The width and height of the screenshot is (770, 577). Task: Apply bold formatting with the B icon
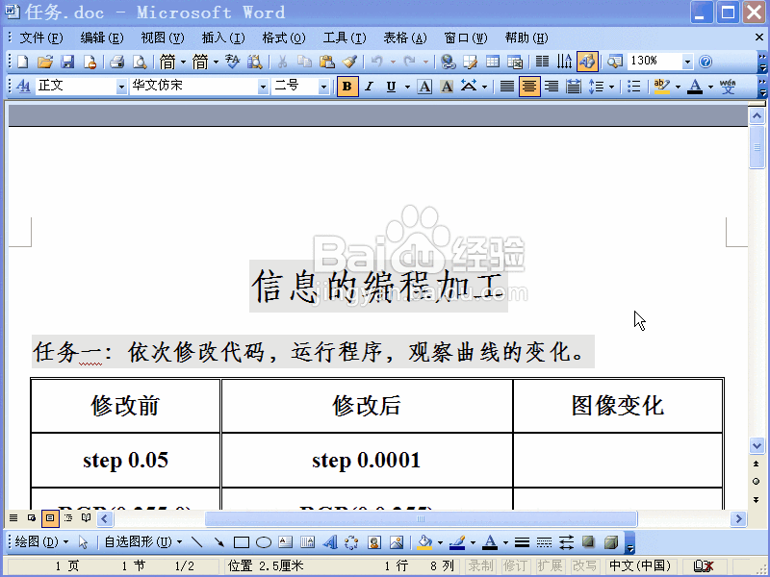coord(346,87)
